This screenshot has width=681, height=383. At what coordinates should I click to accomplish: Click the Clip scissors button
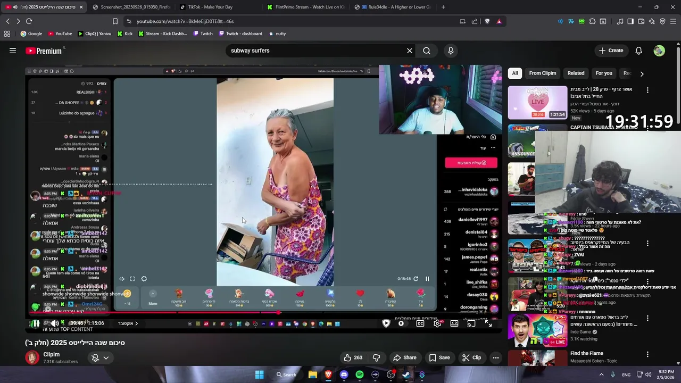(x=471, y=357)
